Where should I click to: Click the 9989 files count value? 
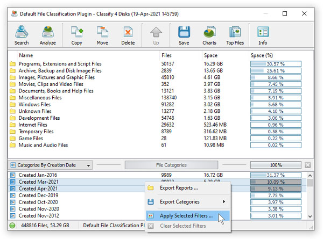[x=166, y=175]
